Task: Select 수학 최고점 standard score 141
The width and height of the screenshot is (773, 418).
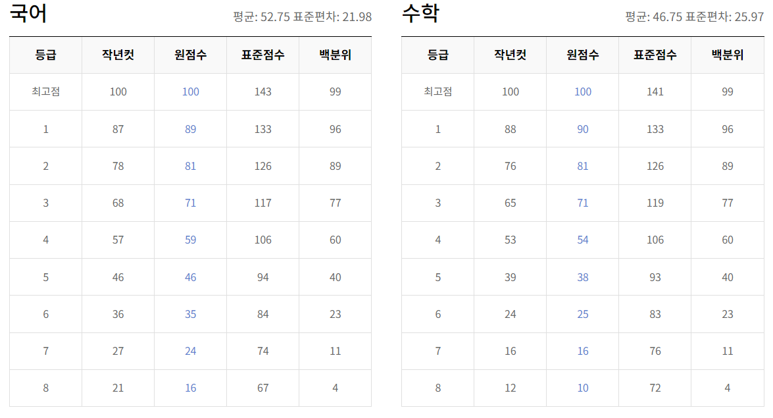Action: click(x=655, y=91)
